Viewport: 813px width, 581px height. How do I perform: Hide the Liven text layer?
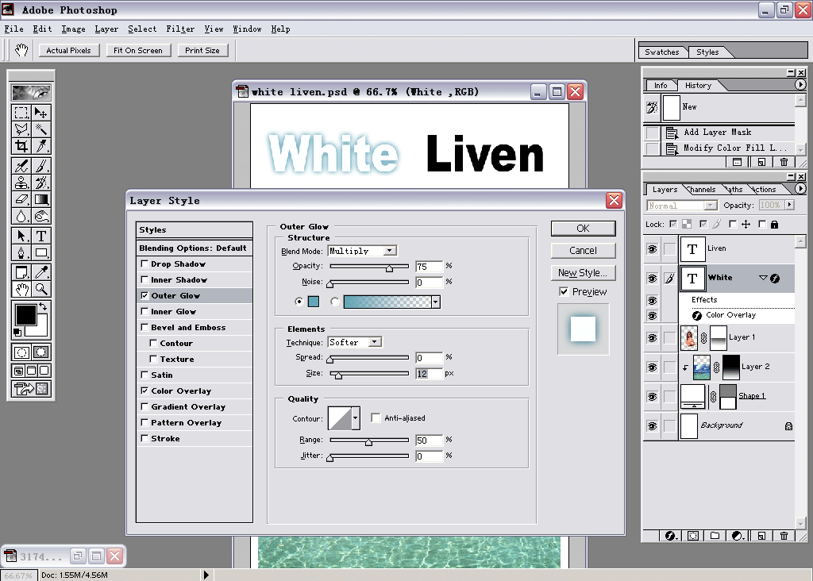652,249
